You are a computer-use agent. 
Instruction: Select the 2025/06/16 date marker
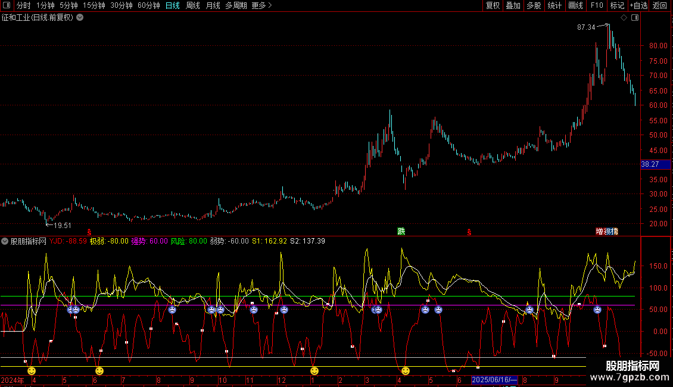[494, 380]
